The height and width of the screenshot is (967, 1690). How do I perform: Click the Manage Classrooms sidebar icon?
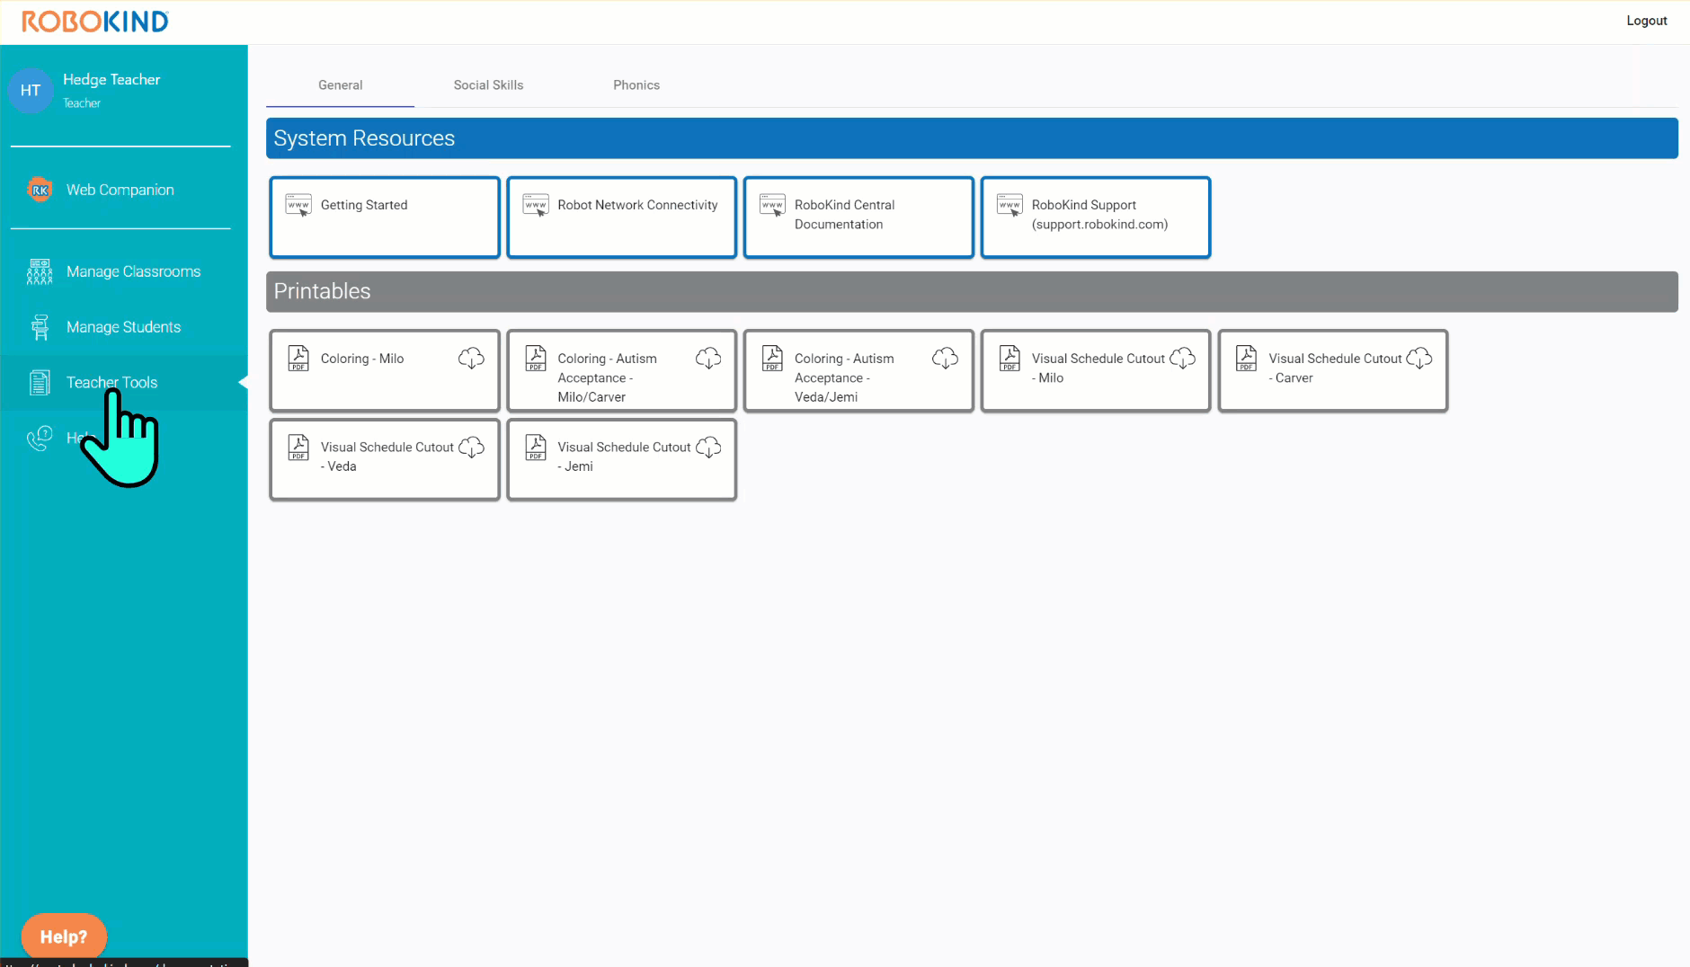40,271
